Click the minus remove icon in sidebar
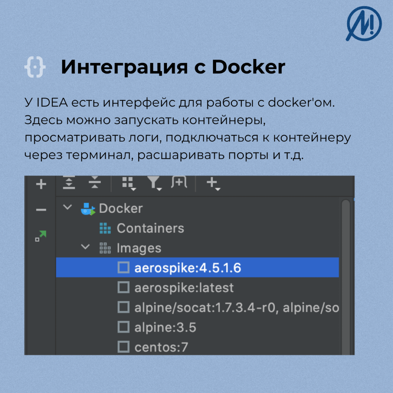393x393 pixels. 41,210
